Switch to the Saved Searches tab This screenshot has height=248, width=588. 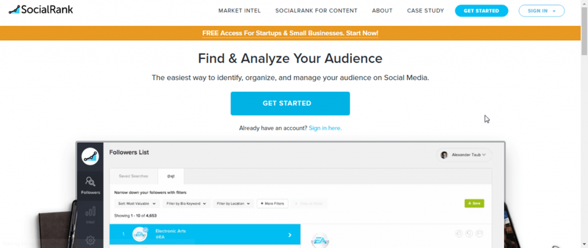coord(133,176)
